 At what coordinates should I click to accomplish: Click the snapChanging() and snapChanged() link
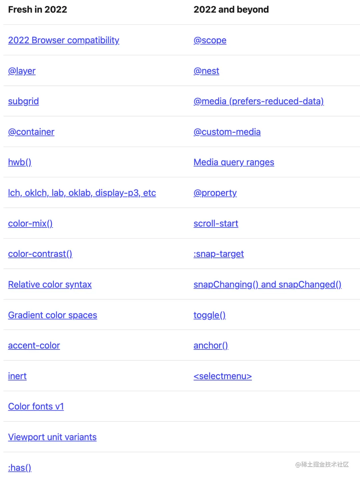tap(268, 285)
